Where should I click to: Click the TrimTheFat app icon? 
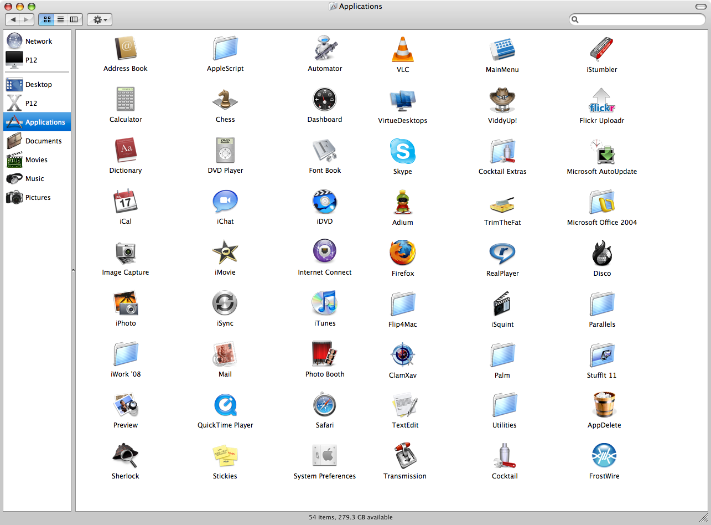click(x=502, y=204)
